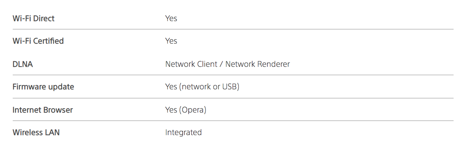Select the Integrated value text

coord(183,133)
